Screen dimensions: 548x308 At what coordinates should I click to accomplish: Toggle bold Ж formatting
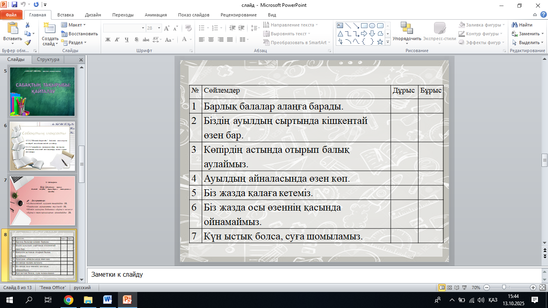click(108, 40)
